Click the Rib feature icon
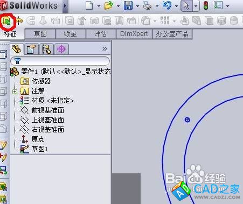The height and width of the screenshot is (204, 243). (x=184, y=21)
